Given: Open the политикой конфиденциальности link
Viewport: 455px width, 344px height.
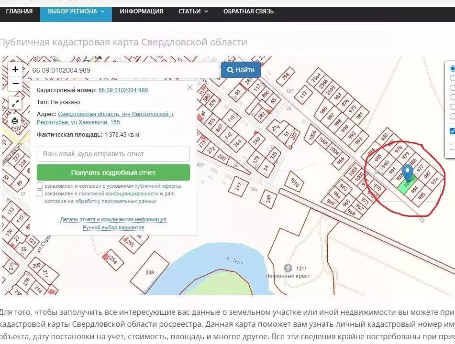Looking at the screenshot, I should [x=118, y=193].
